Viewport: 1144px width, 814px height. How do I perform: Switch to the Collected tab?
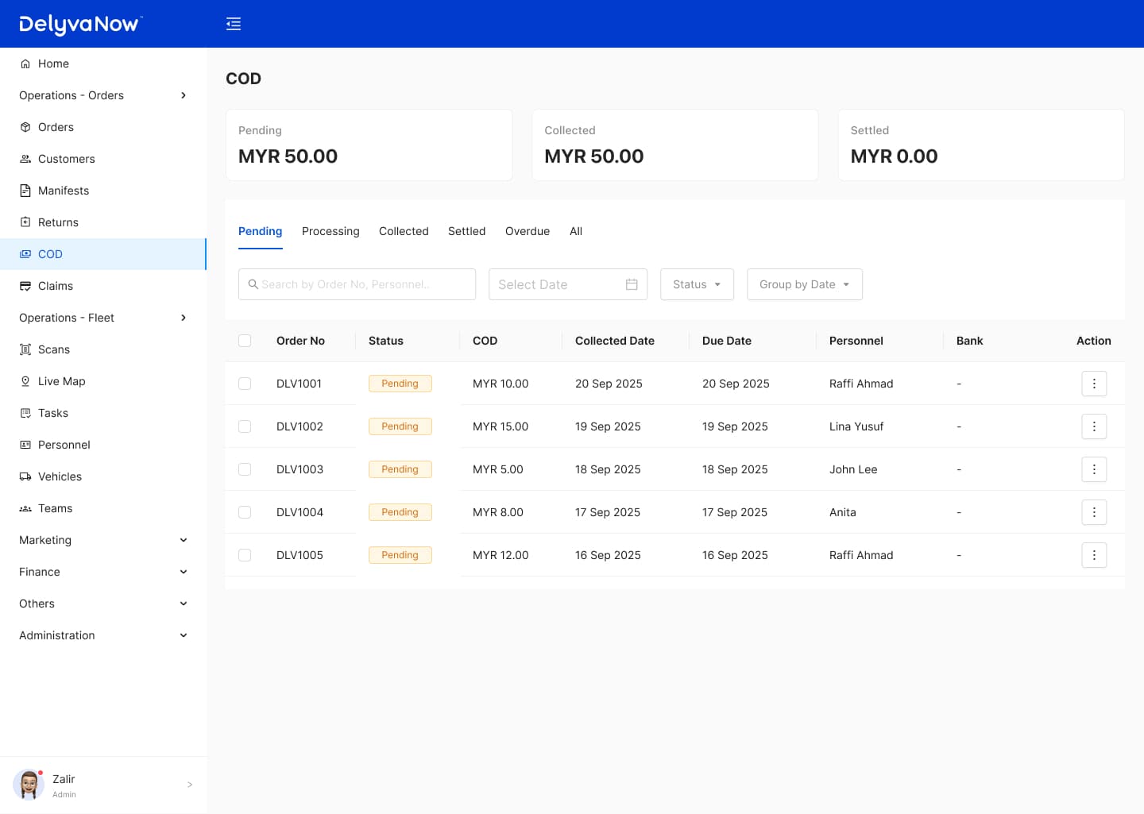404,231
